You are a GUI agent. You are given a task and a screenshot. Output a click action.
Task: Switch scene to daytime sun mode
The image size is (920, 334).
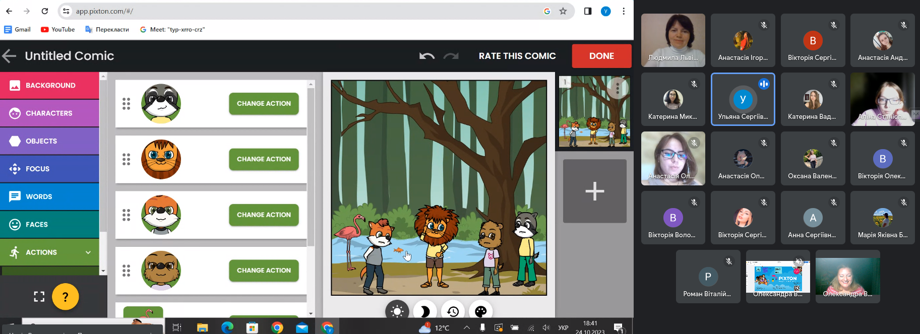pyautogui.click(x=397, y=311)
